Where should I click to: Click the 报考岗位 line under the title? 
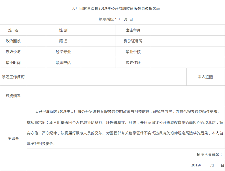[116, 19]
